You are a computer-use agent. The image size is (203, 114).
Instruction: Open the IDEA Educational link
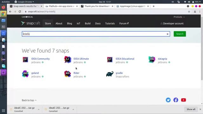click(x=125, y=59)
